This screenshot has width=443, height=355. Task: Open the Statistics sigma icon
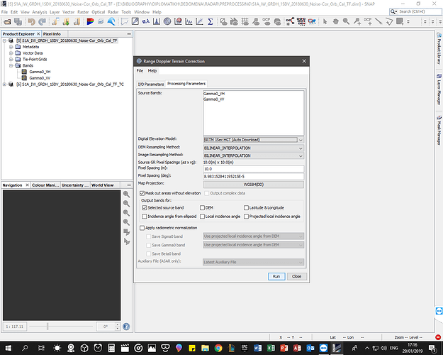[x=211, y=21]
